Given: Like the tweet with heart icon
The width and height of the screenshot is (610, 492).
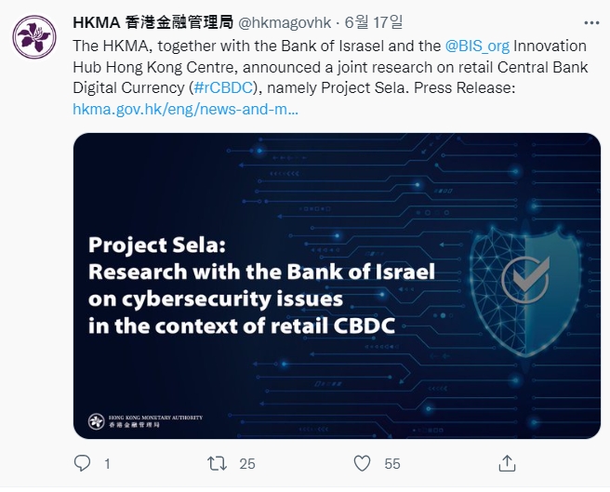Looking at the screenshot, I should pos(363,462).
